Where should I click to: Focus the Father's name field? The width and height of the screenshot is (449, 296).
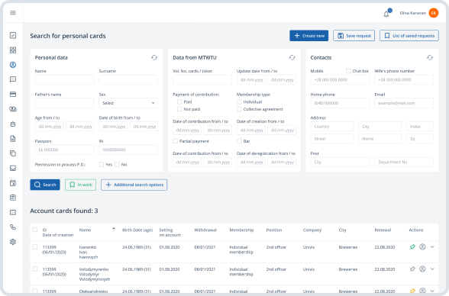point(64,103)
